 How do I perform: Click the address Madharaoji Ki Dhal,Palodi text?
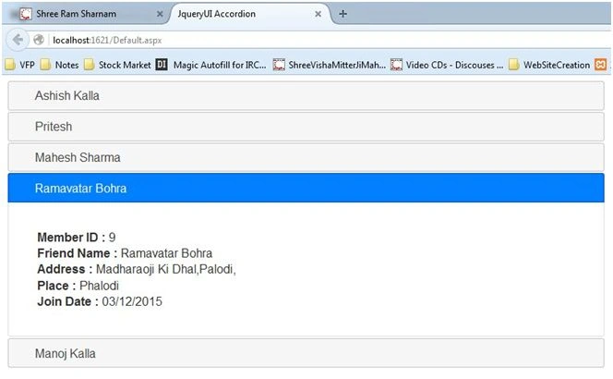pos(166,269)
